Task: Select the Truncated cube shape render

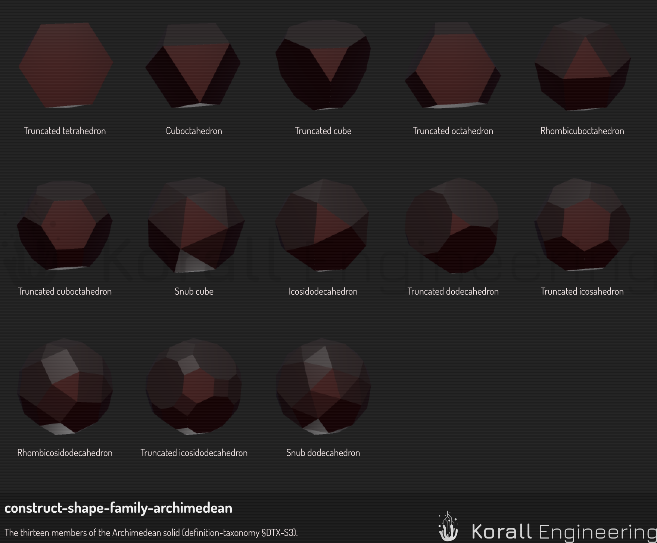Action: pyautogui.click(x=323, y=65)
